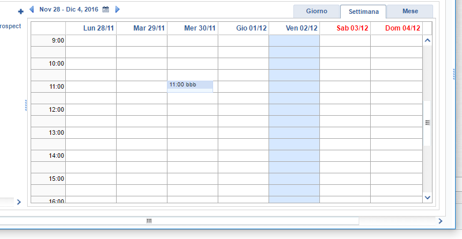Click the left panel splitter handle

(26, 105)
